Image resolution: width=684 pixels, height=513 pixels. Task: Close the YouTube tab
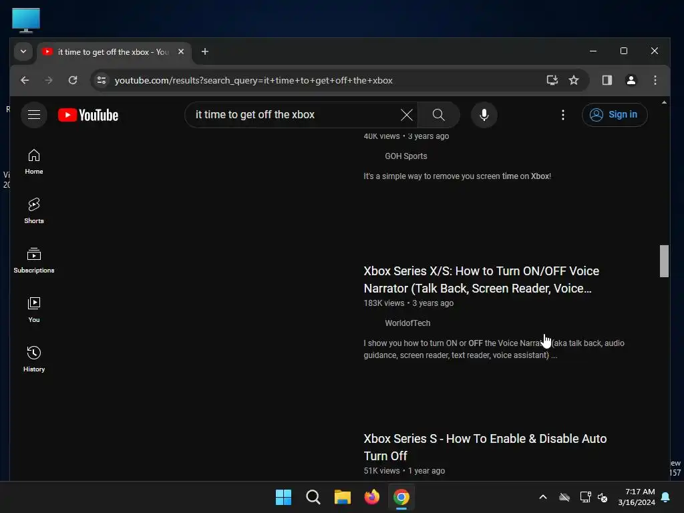[181, 51]
